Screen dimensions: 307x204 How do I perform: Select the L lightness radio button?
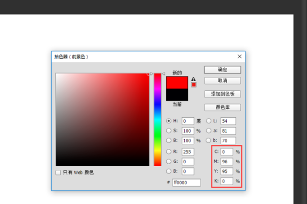[x=209, y=121]
